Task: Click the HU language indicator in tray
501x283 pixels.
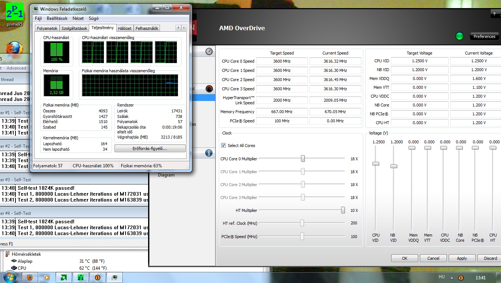Action: click(x=442, y=277)
